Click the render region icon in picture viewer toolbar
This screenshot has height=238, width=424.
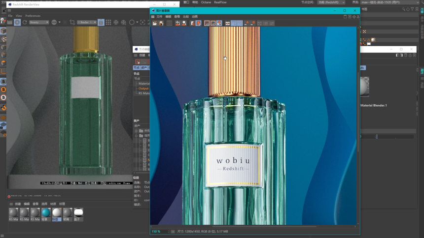[207, 23]
